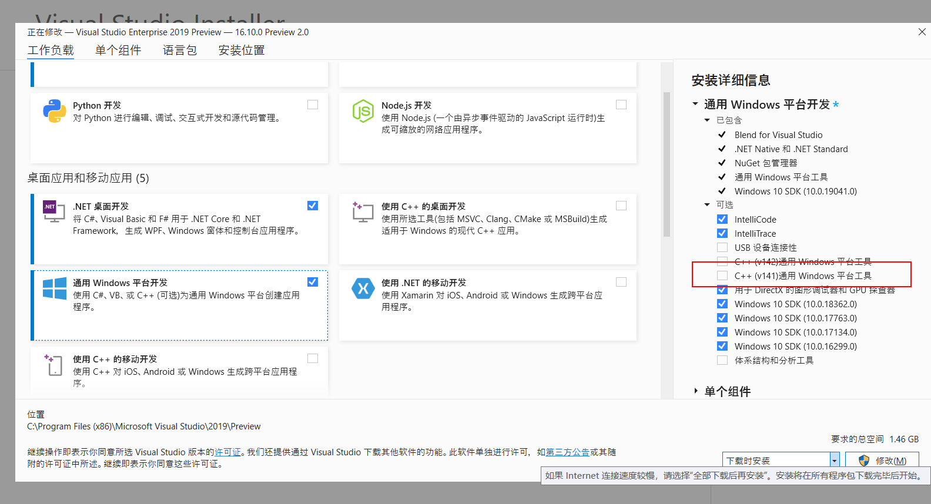This screenshot has height=504, width=931.
Task: Click the C++ desktop development icon
Action: [363, 211]
